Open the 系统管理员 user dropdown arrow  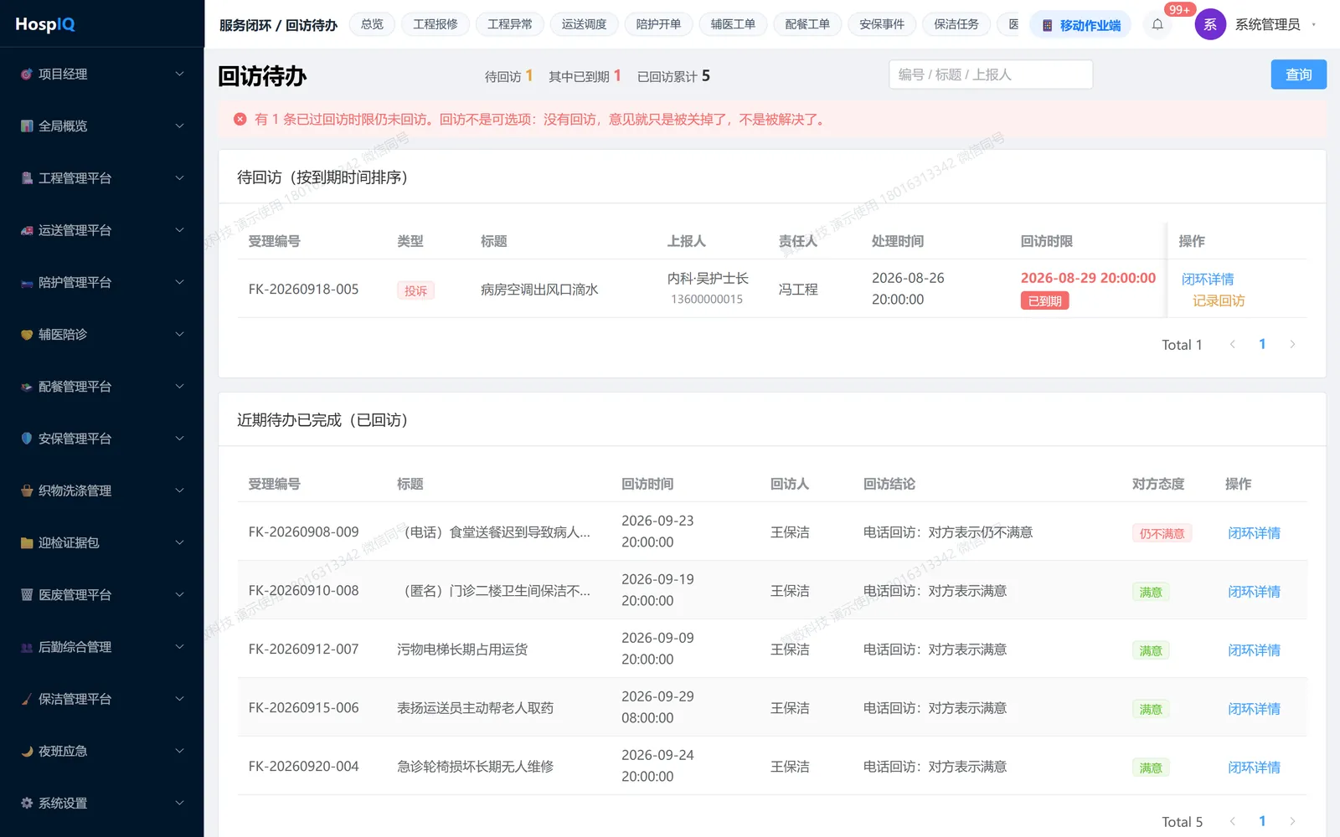1314,25
